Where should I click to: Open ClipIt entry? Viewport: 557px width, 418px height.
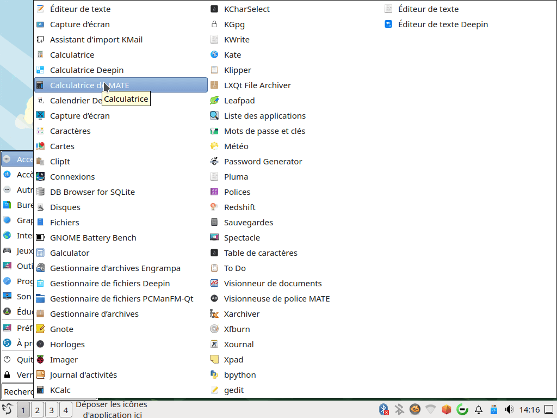[121, 161]
